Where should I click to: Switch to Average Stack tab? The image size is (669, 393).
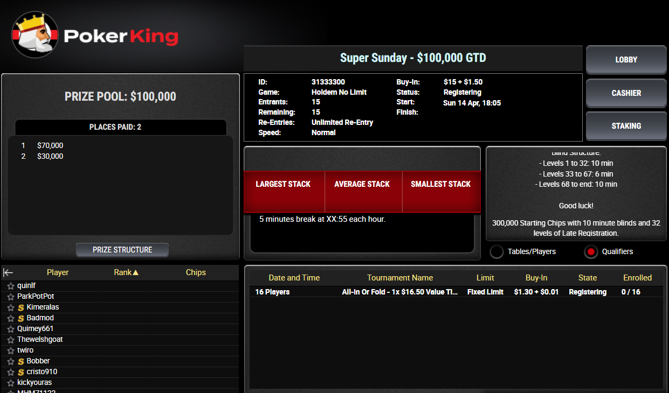(x=362, y=185)
